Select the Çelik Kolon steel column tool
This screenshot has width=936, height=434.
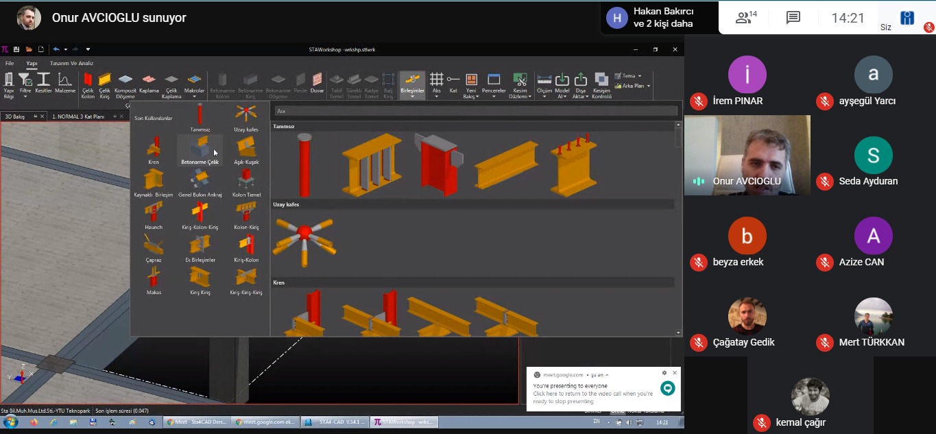[x=88, y=85]
